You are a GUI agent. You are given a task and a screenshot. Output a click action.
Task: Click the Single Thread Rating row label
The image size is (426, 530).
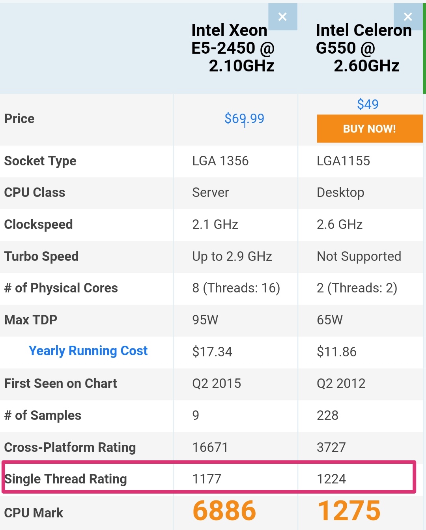tap(65, 479)
